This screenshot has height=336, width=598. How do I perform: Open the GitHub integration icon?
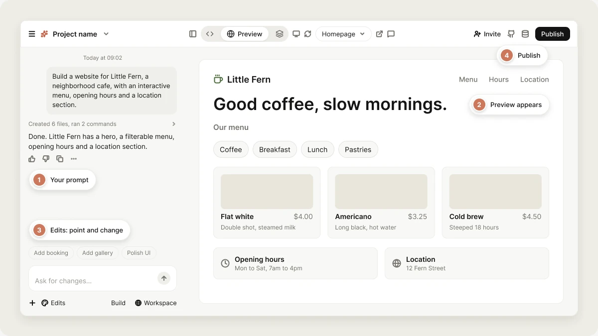pyautogui.click(x=511, y=34)
